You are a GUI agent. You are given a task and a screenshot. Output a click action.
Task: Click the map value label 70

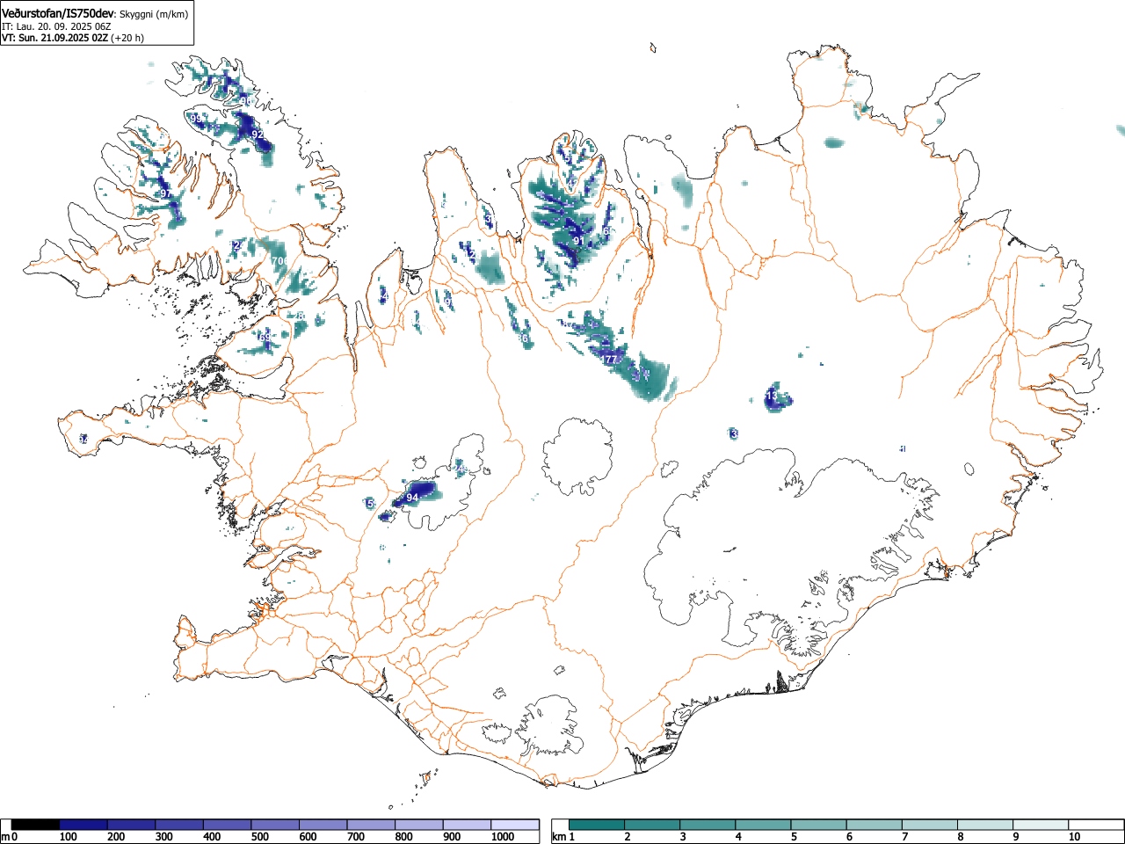coord(278,261)
